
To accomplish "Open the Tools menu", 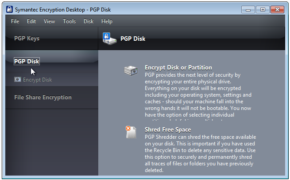I will tap(70, 21).
